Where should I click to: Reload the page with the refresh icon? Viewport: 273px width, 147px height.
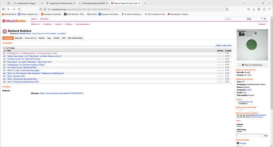pos(19,9)
